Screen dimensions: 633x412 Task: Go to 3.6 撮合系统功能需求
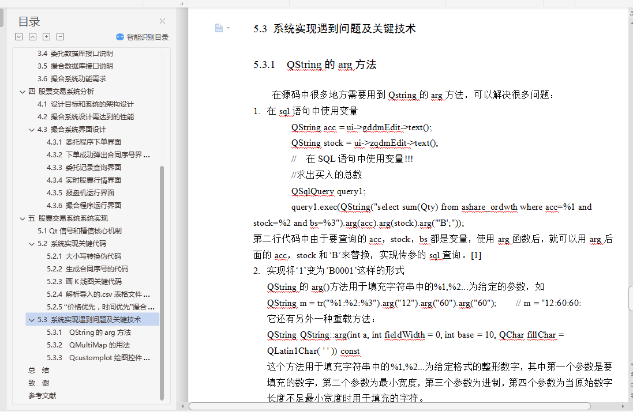pyautogui.click(x=72, y=79)
